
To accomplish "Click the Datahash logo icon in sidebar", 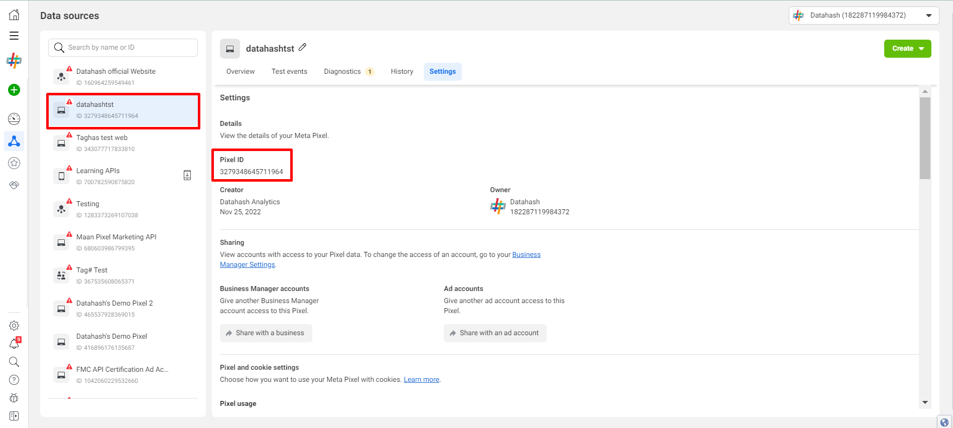I will [x=14, y=61].
